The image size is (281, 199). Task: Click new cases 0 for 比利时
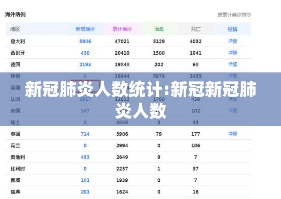85,169
